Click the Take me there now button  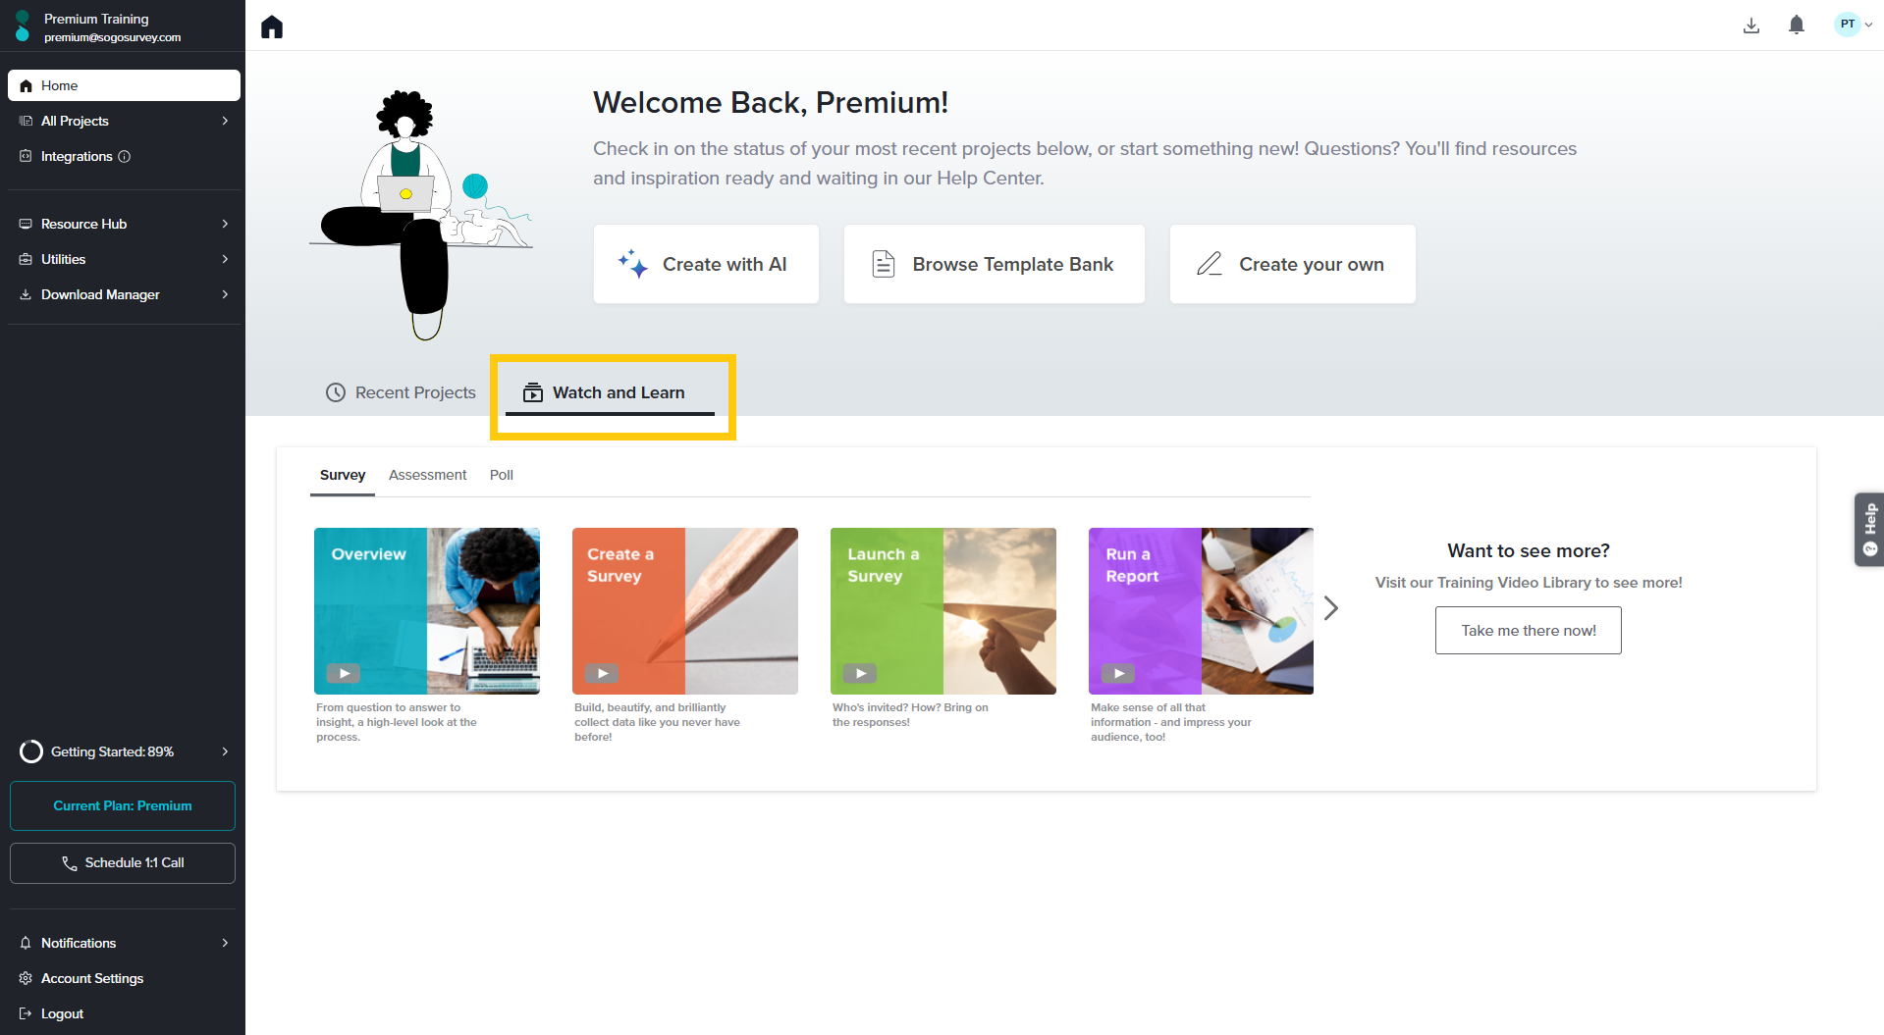coord(1528,631)
